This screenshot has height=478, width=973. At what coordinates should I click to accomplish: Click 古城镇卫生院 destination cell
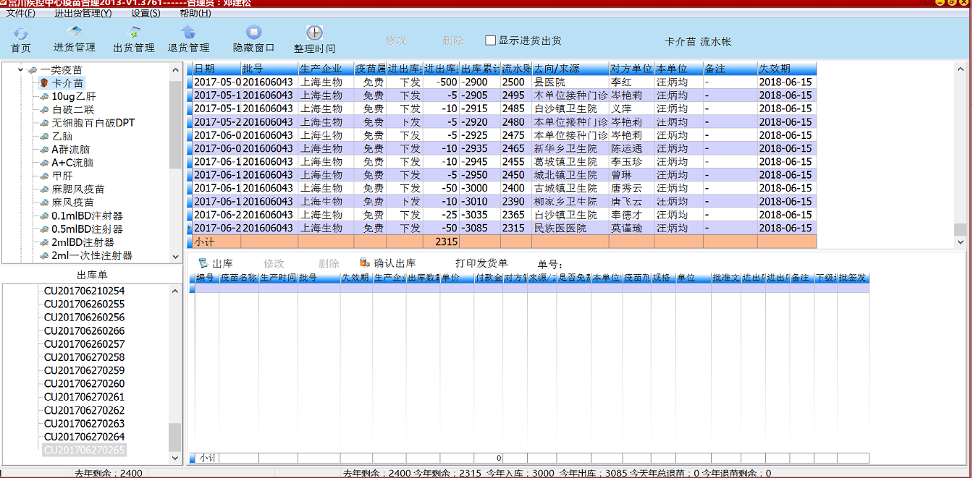(x=570, y=188)
